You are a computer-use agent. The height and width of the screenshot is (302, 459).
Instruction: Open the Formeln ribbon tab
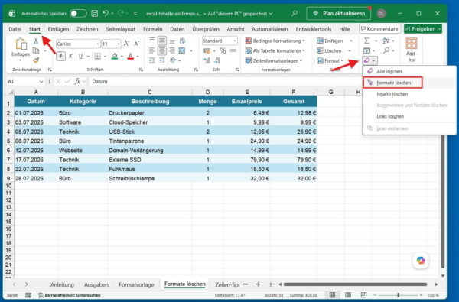[153, 29]
